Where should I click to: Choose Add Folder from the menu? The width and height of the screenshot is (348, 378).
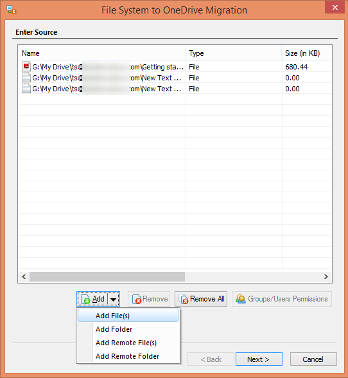coord(128,329)
